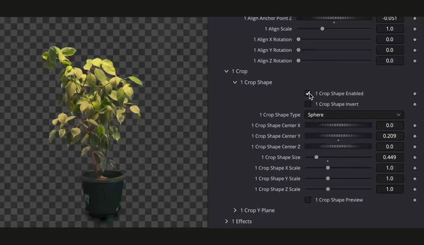Viewport: 424px width, 245px height.
Task: Click the Crop Shape Center X thumbwheel
Action: [x=338, y=125]
